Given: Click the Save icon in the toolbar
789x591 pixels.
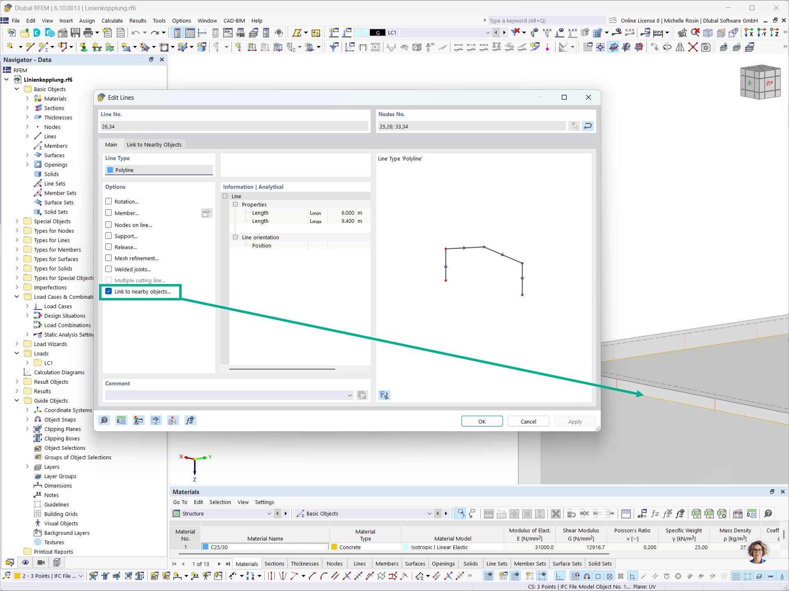Looking at the screenshot, I should (x=76, y=33).
